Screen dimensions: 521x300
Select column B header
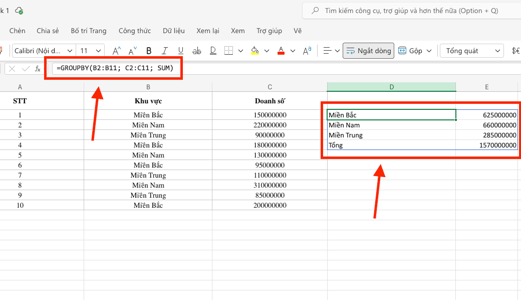[148, 87]
